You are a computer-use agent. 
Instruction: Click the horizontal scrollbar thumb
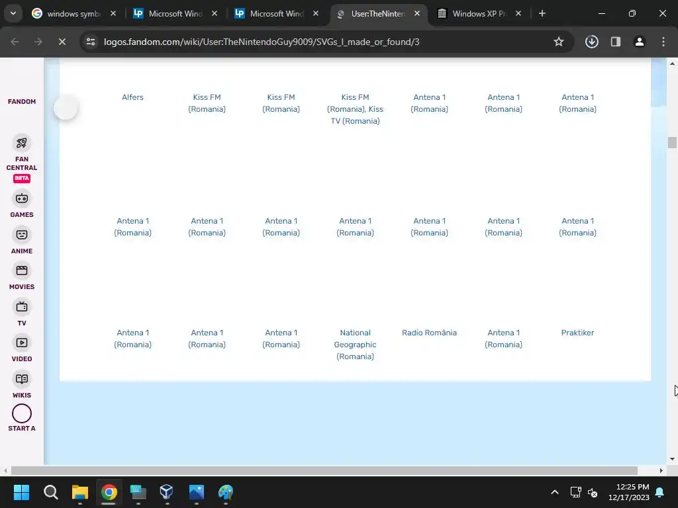point(324,470)
